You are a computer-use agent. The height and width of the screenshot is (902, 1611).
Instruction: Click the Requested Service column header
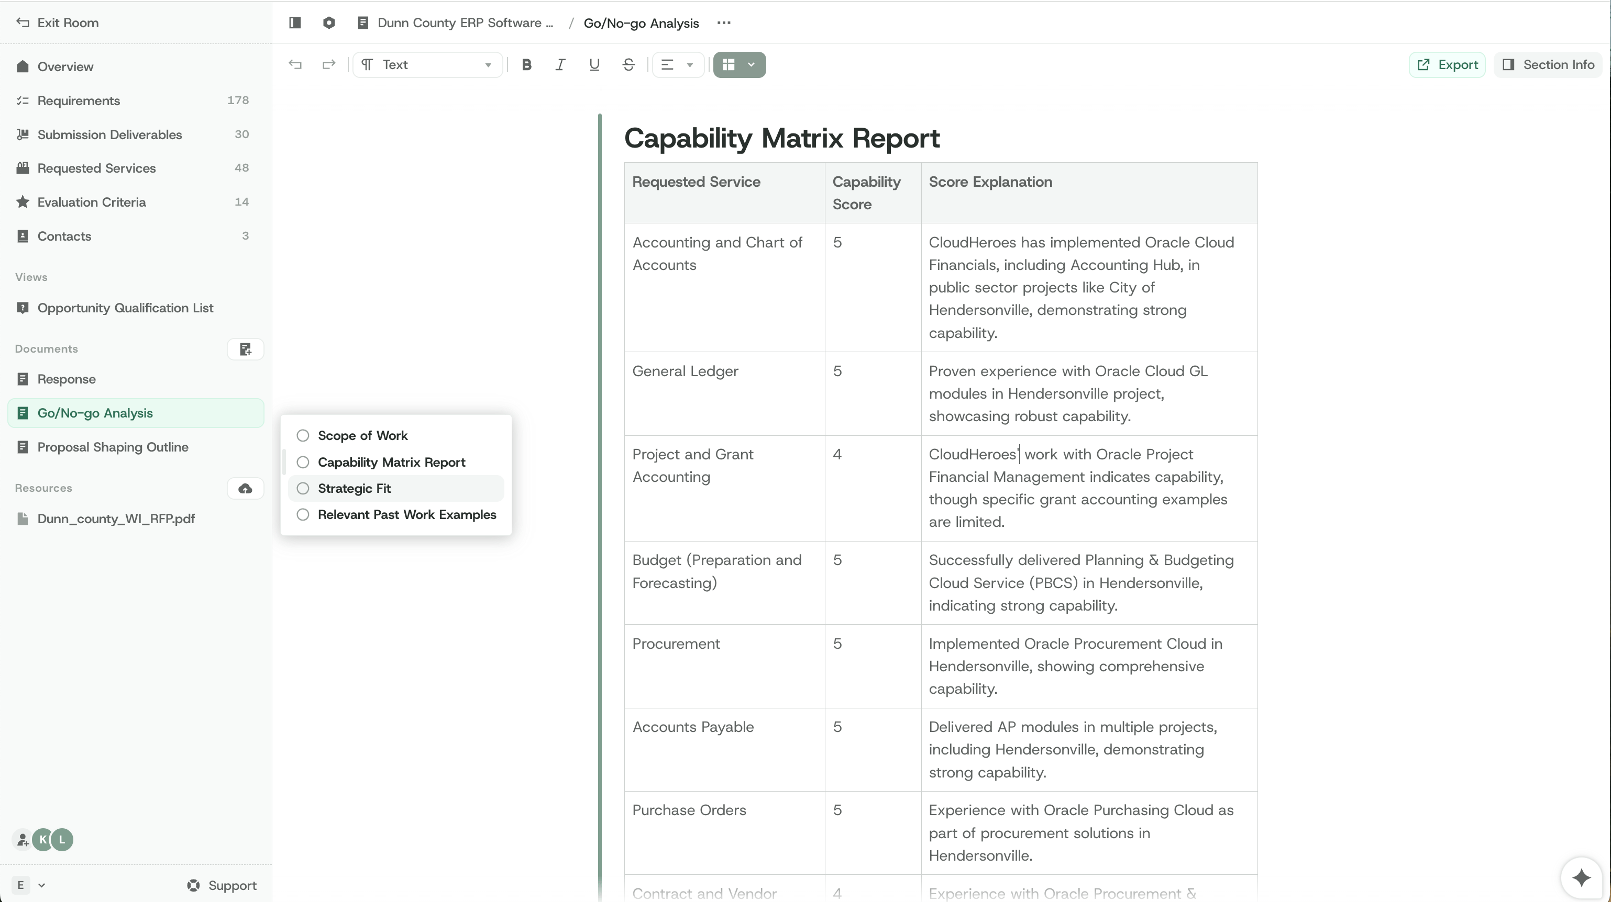[x=725, y=193]
